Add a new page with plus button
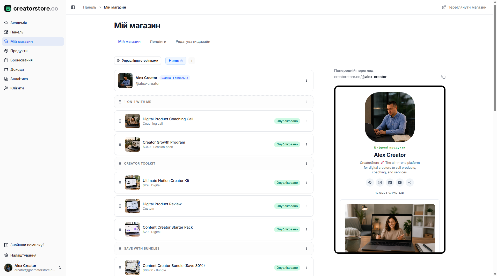 click(x=192, y=61)
